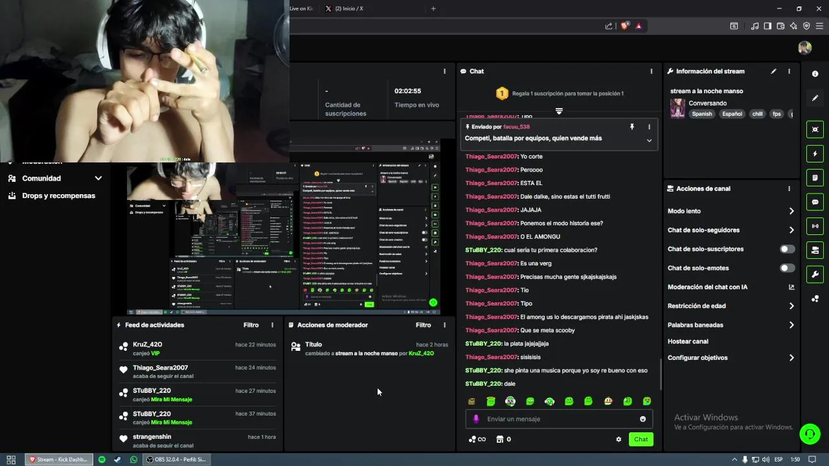Viewport: 829px width, 466px height.
Task: Expand Modo lento options
Action: pos(791,211)
